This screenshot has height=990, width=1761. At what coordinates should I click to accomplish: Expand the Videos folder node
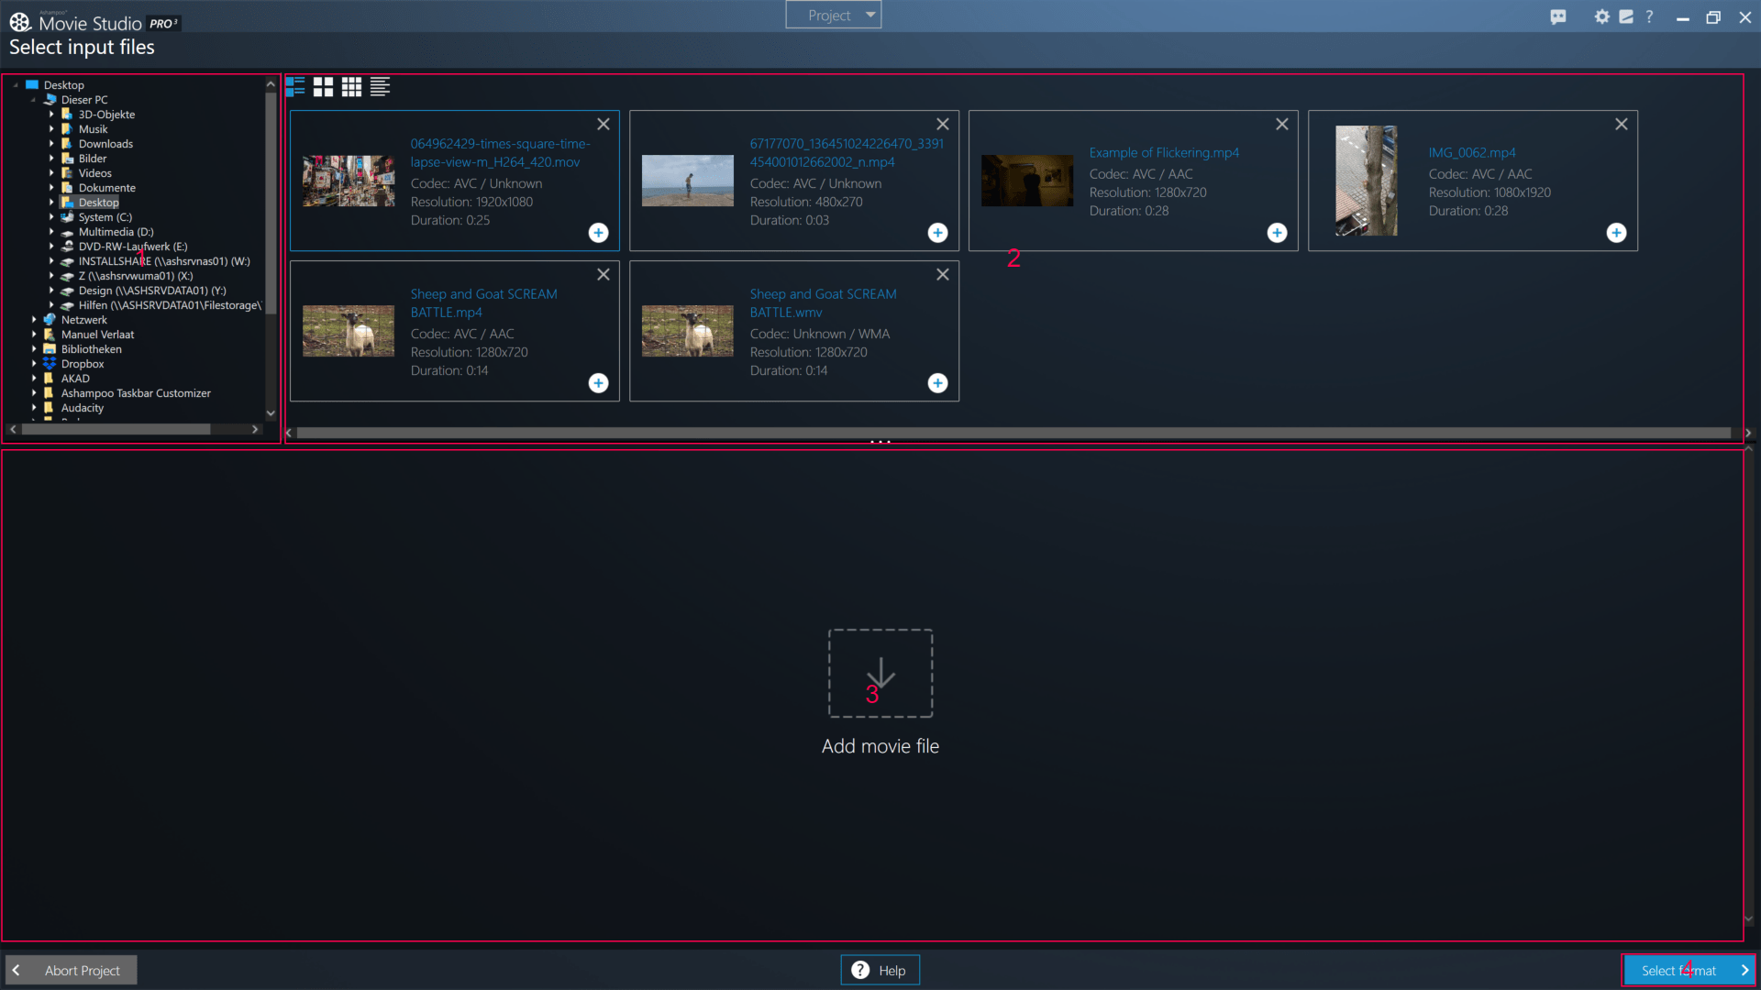(51, 173)
